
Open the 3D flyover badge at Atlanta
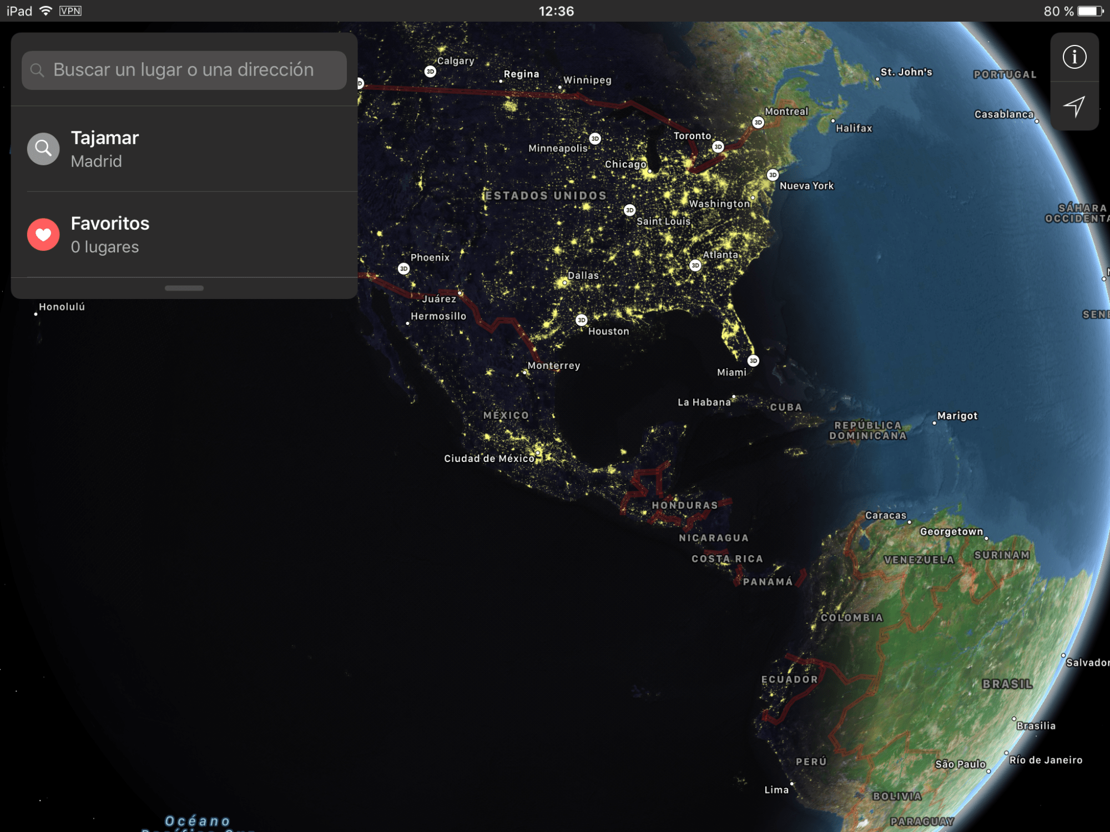click(x=695, y=266)
